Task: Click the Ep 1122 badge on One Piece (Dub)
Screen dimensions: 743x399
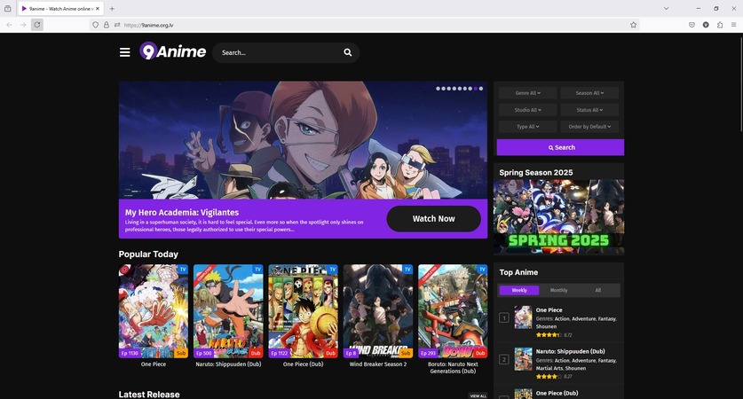Action: tap(280, 353)
